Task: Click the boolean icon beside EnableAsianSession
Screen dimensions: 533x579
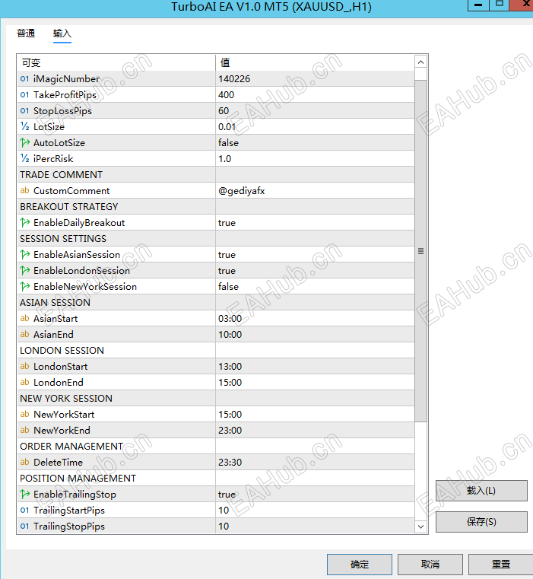Action: click(25, 254)
